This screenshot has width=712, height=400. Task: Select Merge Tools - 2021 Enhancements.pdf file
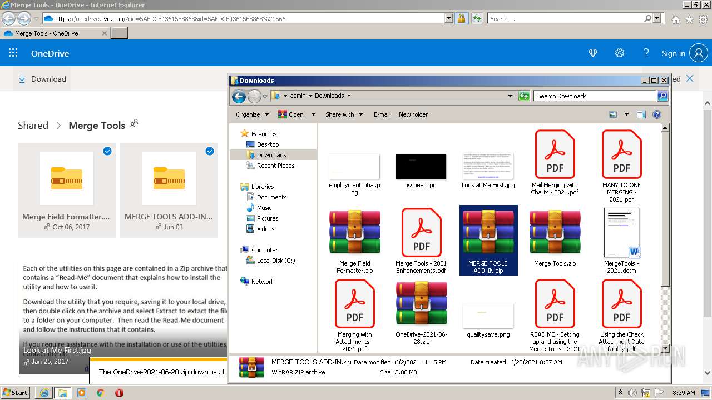[421, 241]
